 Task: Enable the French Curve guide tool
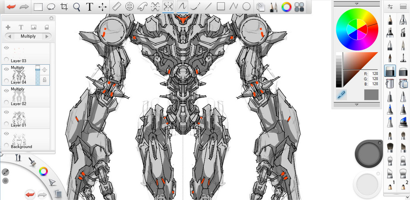142,6
